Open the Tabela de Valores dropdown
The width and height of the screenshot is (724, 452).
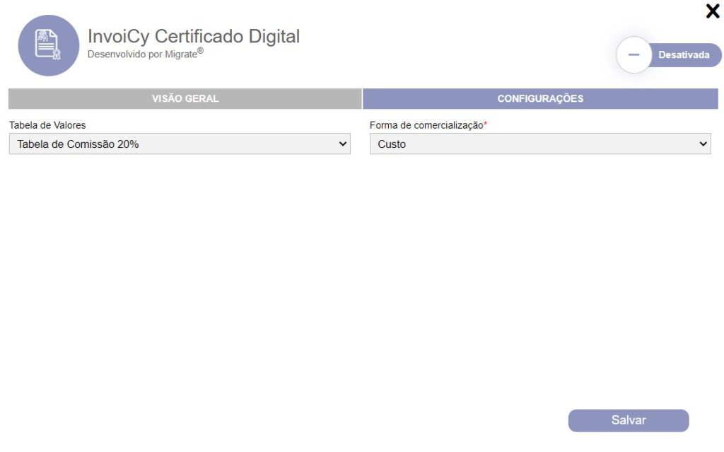[180, 144]
